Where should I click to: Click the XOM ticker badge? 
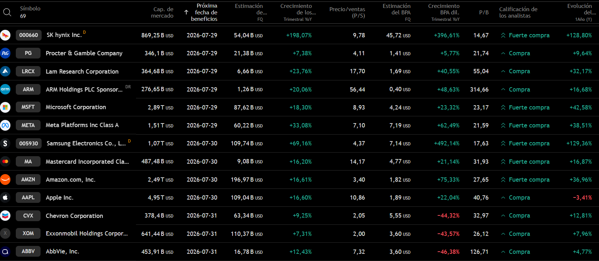[28, 233]
